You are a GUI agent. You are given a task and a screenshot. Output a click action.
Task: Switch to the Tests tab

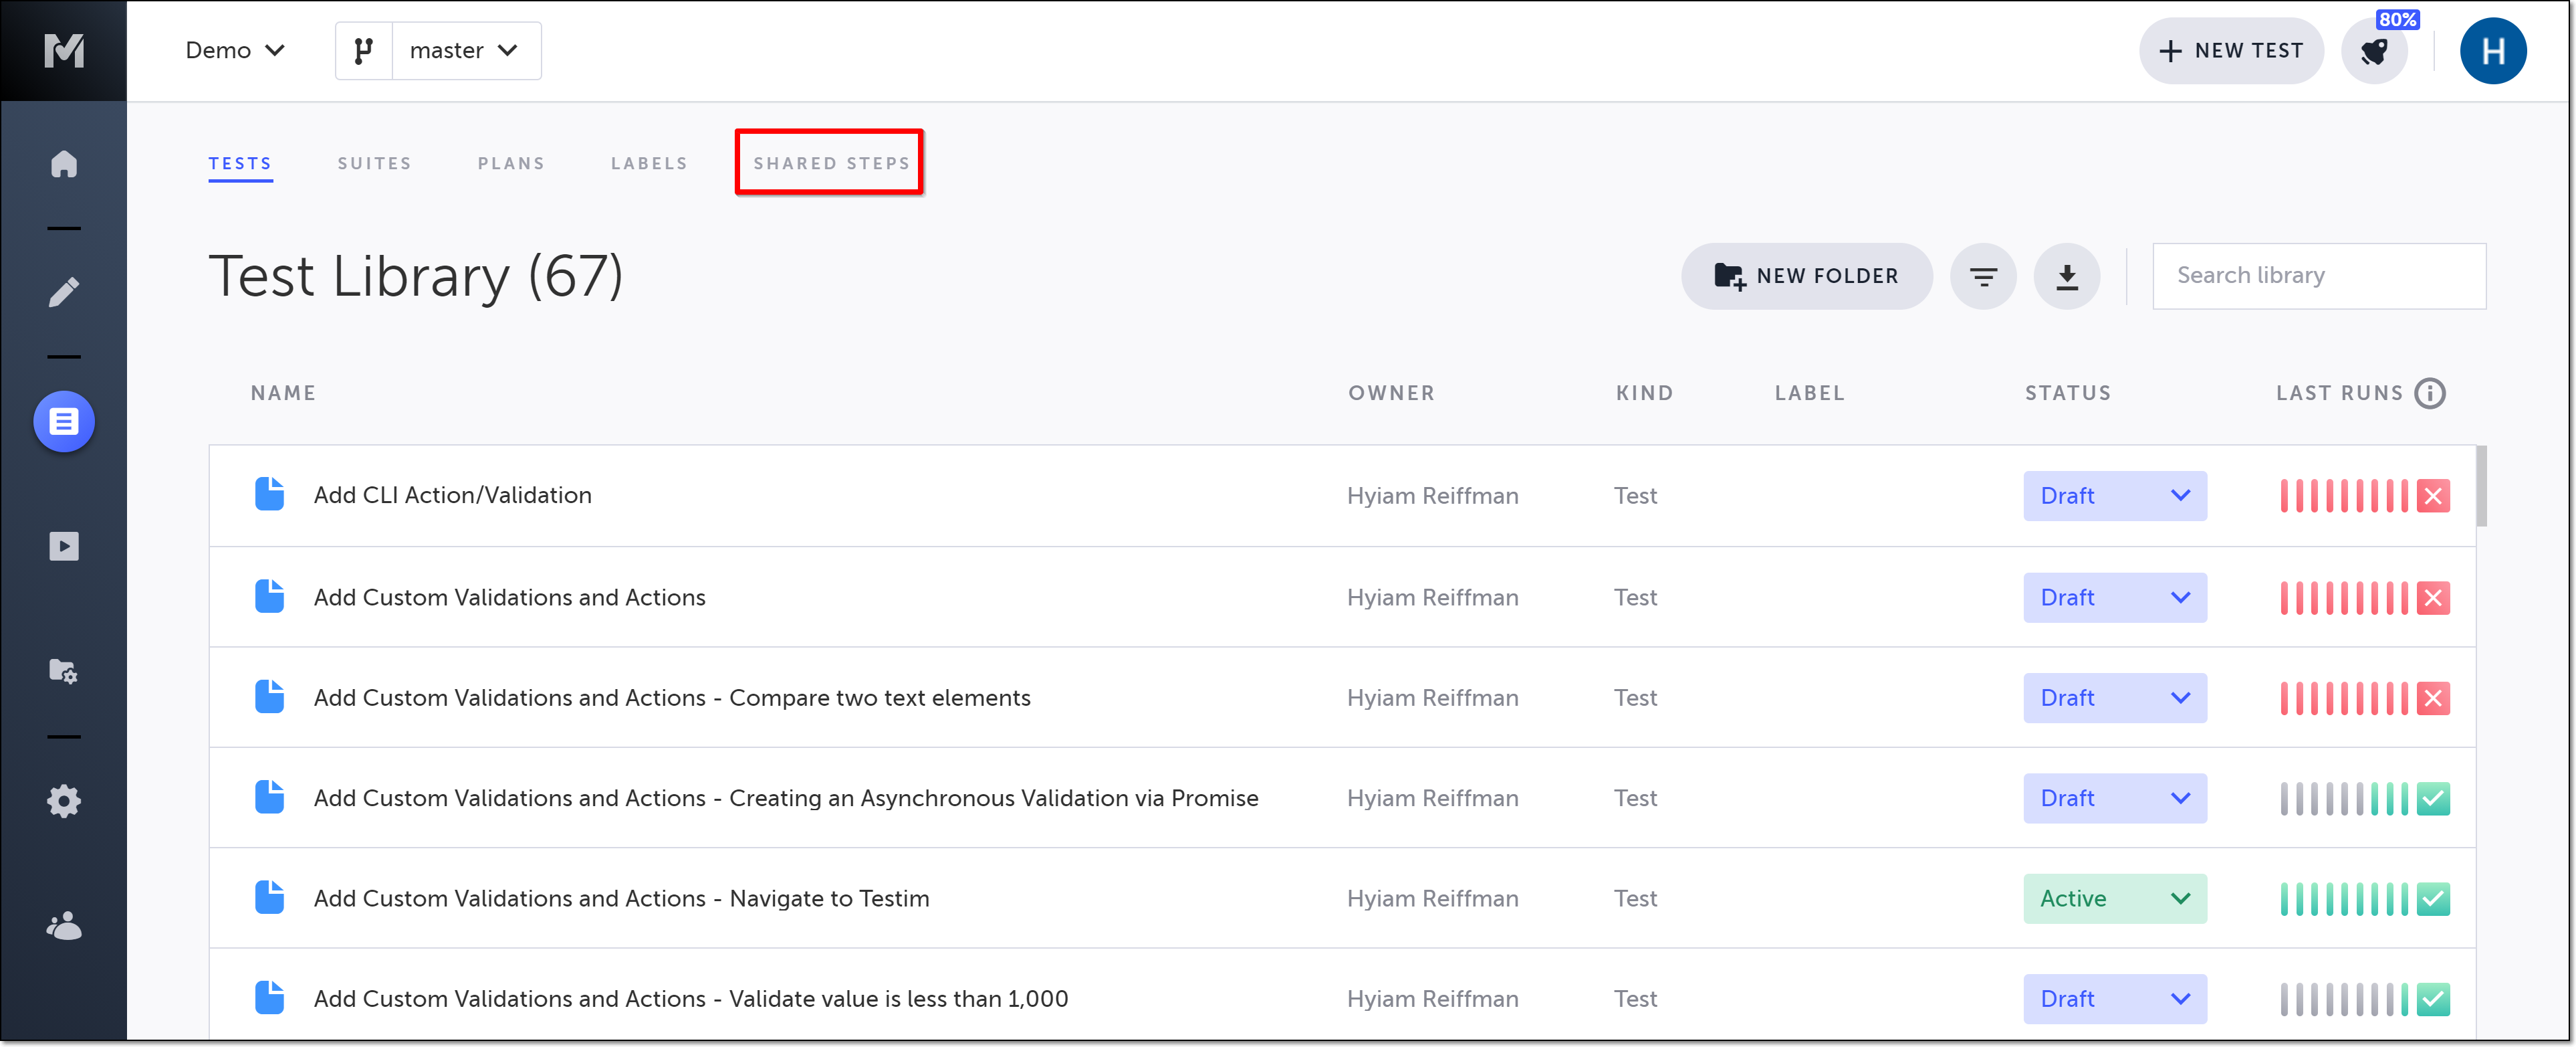(240, 163)
